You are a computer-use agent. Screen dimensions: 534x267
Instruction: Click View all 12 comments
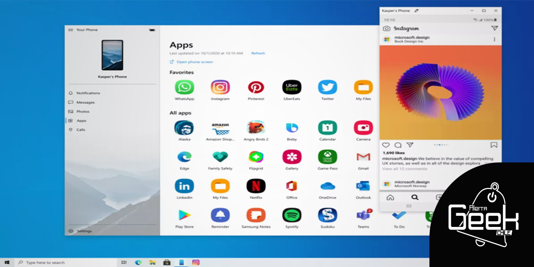coord(405,169)
